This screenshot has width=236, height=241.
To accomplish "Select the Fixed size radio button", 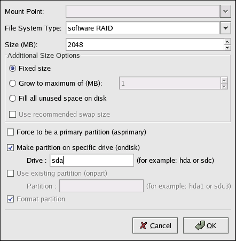I will 12,69.
